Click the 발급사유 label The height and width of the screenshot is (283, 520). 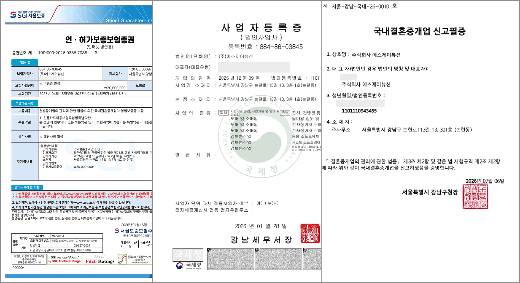(x=193, y=155)
